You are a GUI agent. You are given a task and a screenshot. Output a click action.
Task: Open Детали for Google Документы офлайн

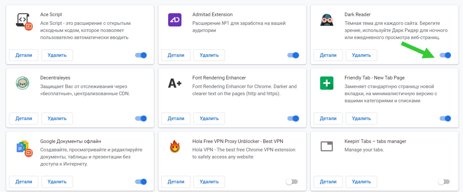[x=24, y=182]
